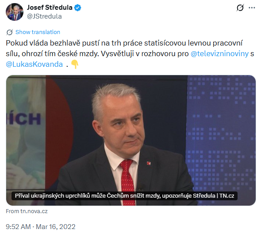Open the @LukasKovanda mention
261x237 pixels.
35,64
